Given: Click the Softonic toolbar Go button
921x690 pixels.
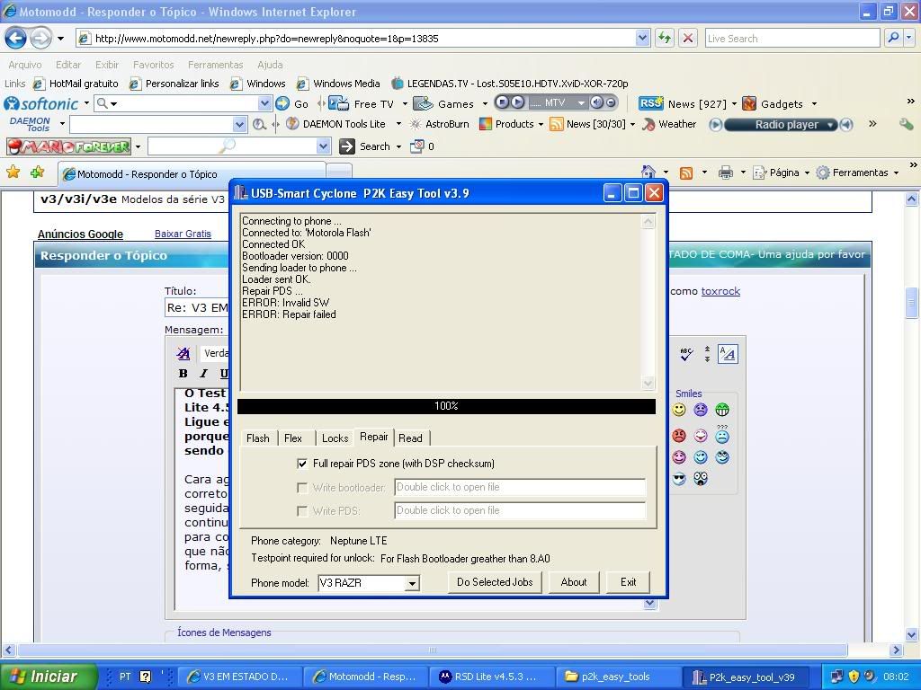Looking at the screenshot, I should pyautogui.click(x=292, y=104).
